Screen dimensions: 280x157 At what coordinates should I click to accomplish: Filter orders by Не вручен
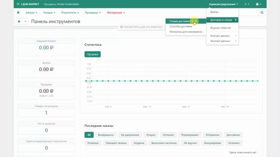tap(190, 143)
